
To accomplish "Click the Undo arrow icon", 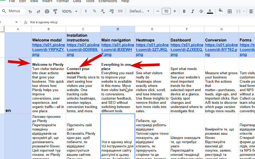I will 30,11.
